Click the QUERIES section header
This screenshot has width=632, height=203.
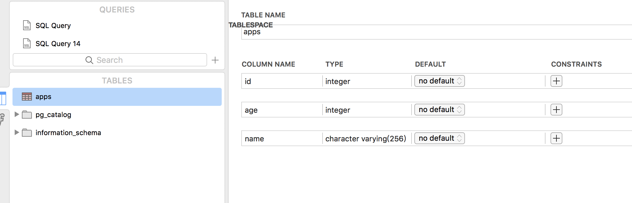tap(117, 10)
